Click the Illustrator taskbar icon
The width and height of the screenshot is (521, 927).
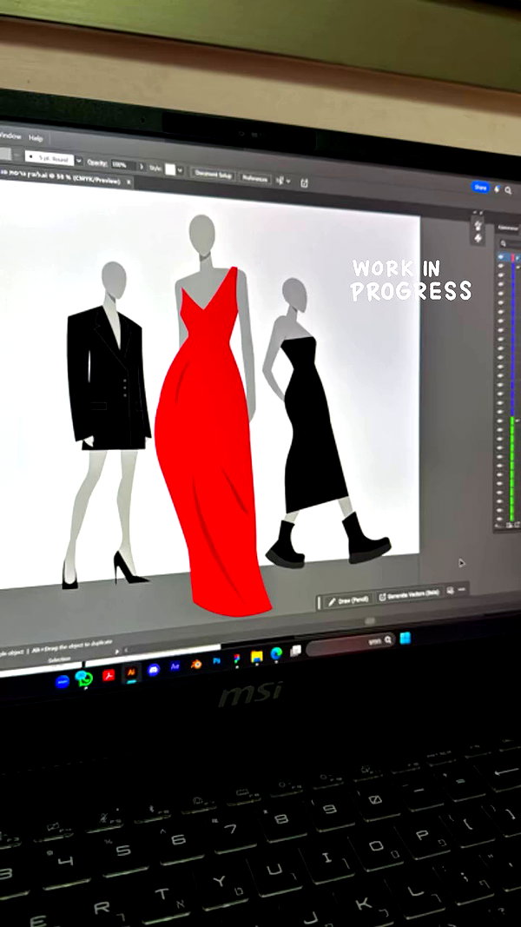pyautogui.click(x=131, y=672)
